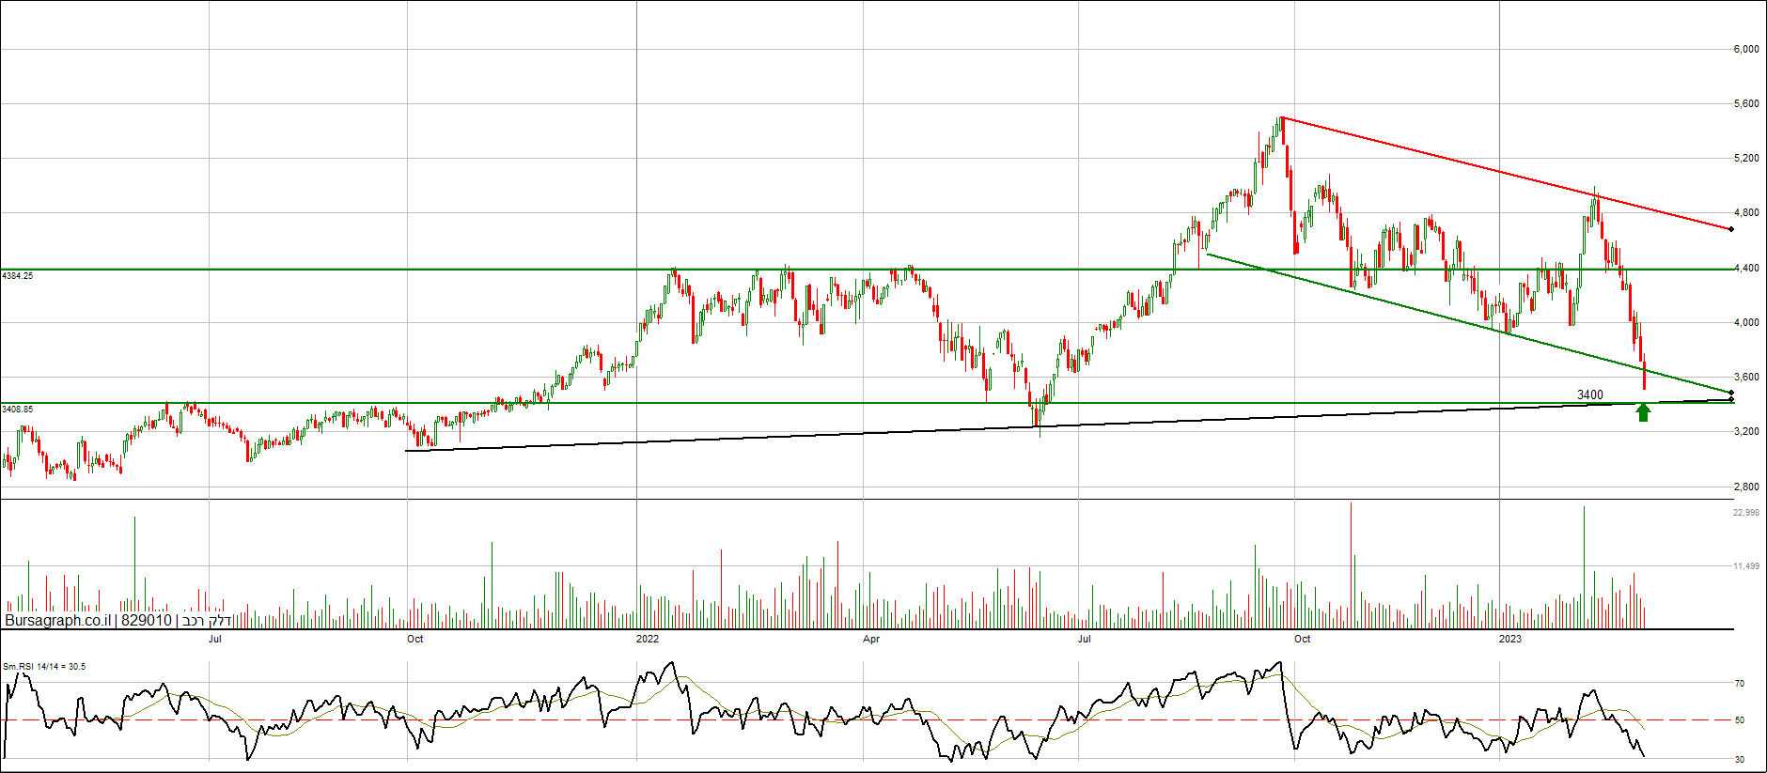The height and width of the screenshot is (773, 1767).
Task: Select the green channel line's right endpoint handle
Action: pos(1731,393)
